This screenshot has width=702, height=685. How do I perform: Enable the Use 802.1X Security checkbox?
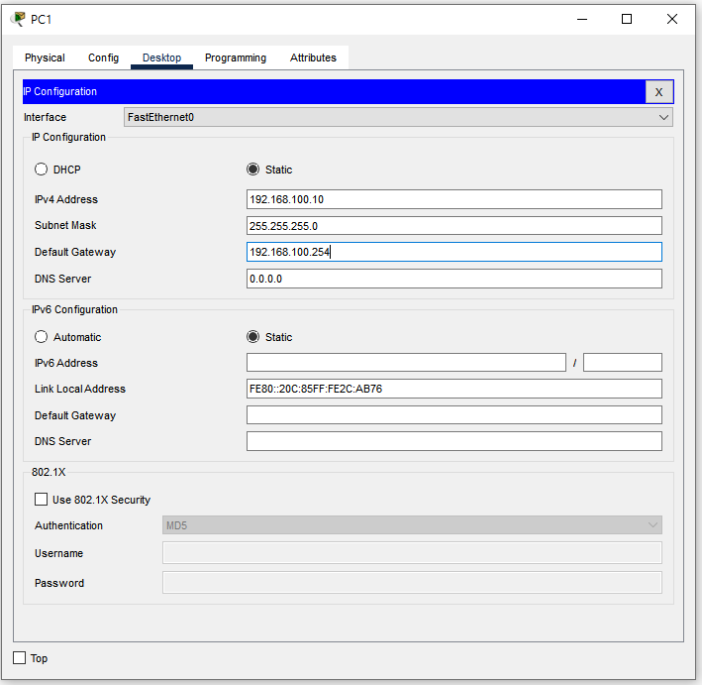point(42,499)
